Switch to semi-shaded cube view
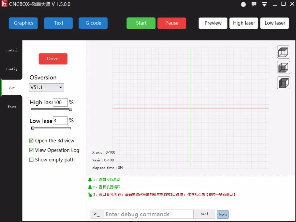 (283, 67)
